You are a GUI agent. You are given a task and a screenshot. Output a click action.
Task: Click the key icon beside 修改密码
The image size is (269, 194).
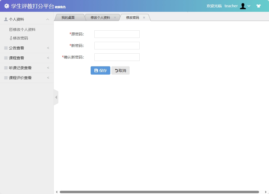point(11,38)
